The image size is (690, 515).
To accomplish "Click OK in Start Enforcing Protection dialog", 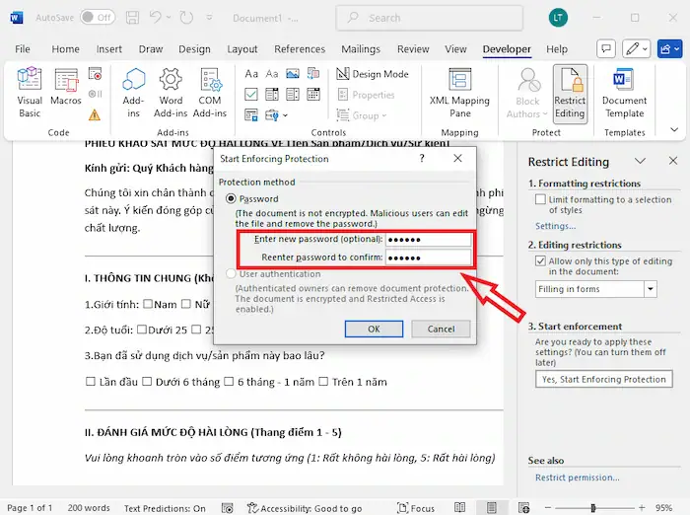I will click(374, 329).
